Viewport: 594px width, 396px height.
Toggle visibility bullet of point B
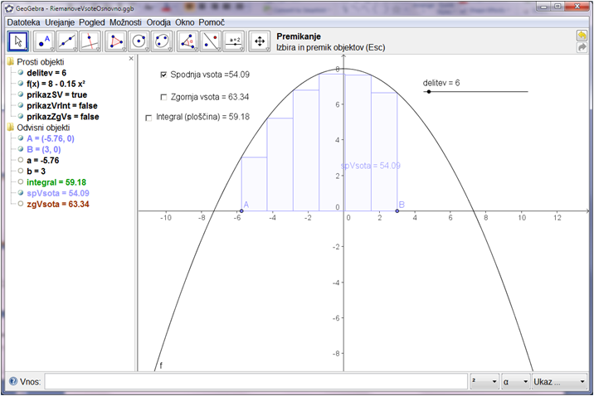(21, 149)
